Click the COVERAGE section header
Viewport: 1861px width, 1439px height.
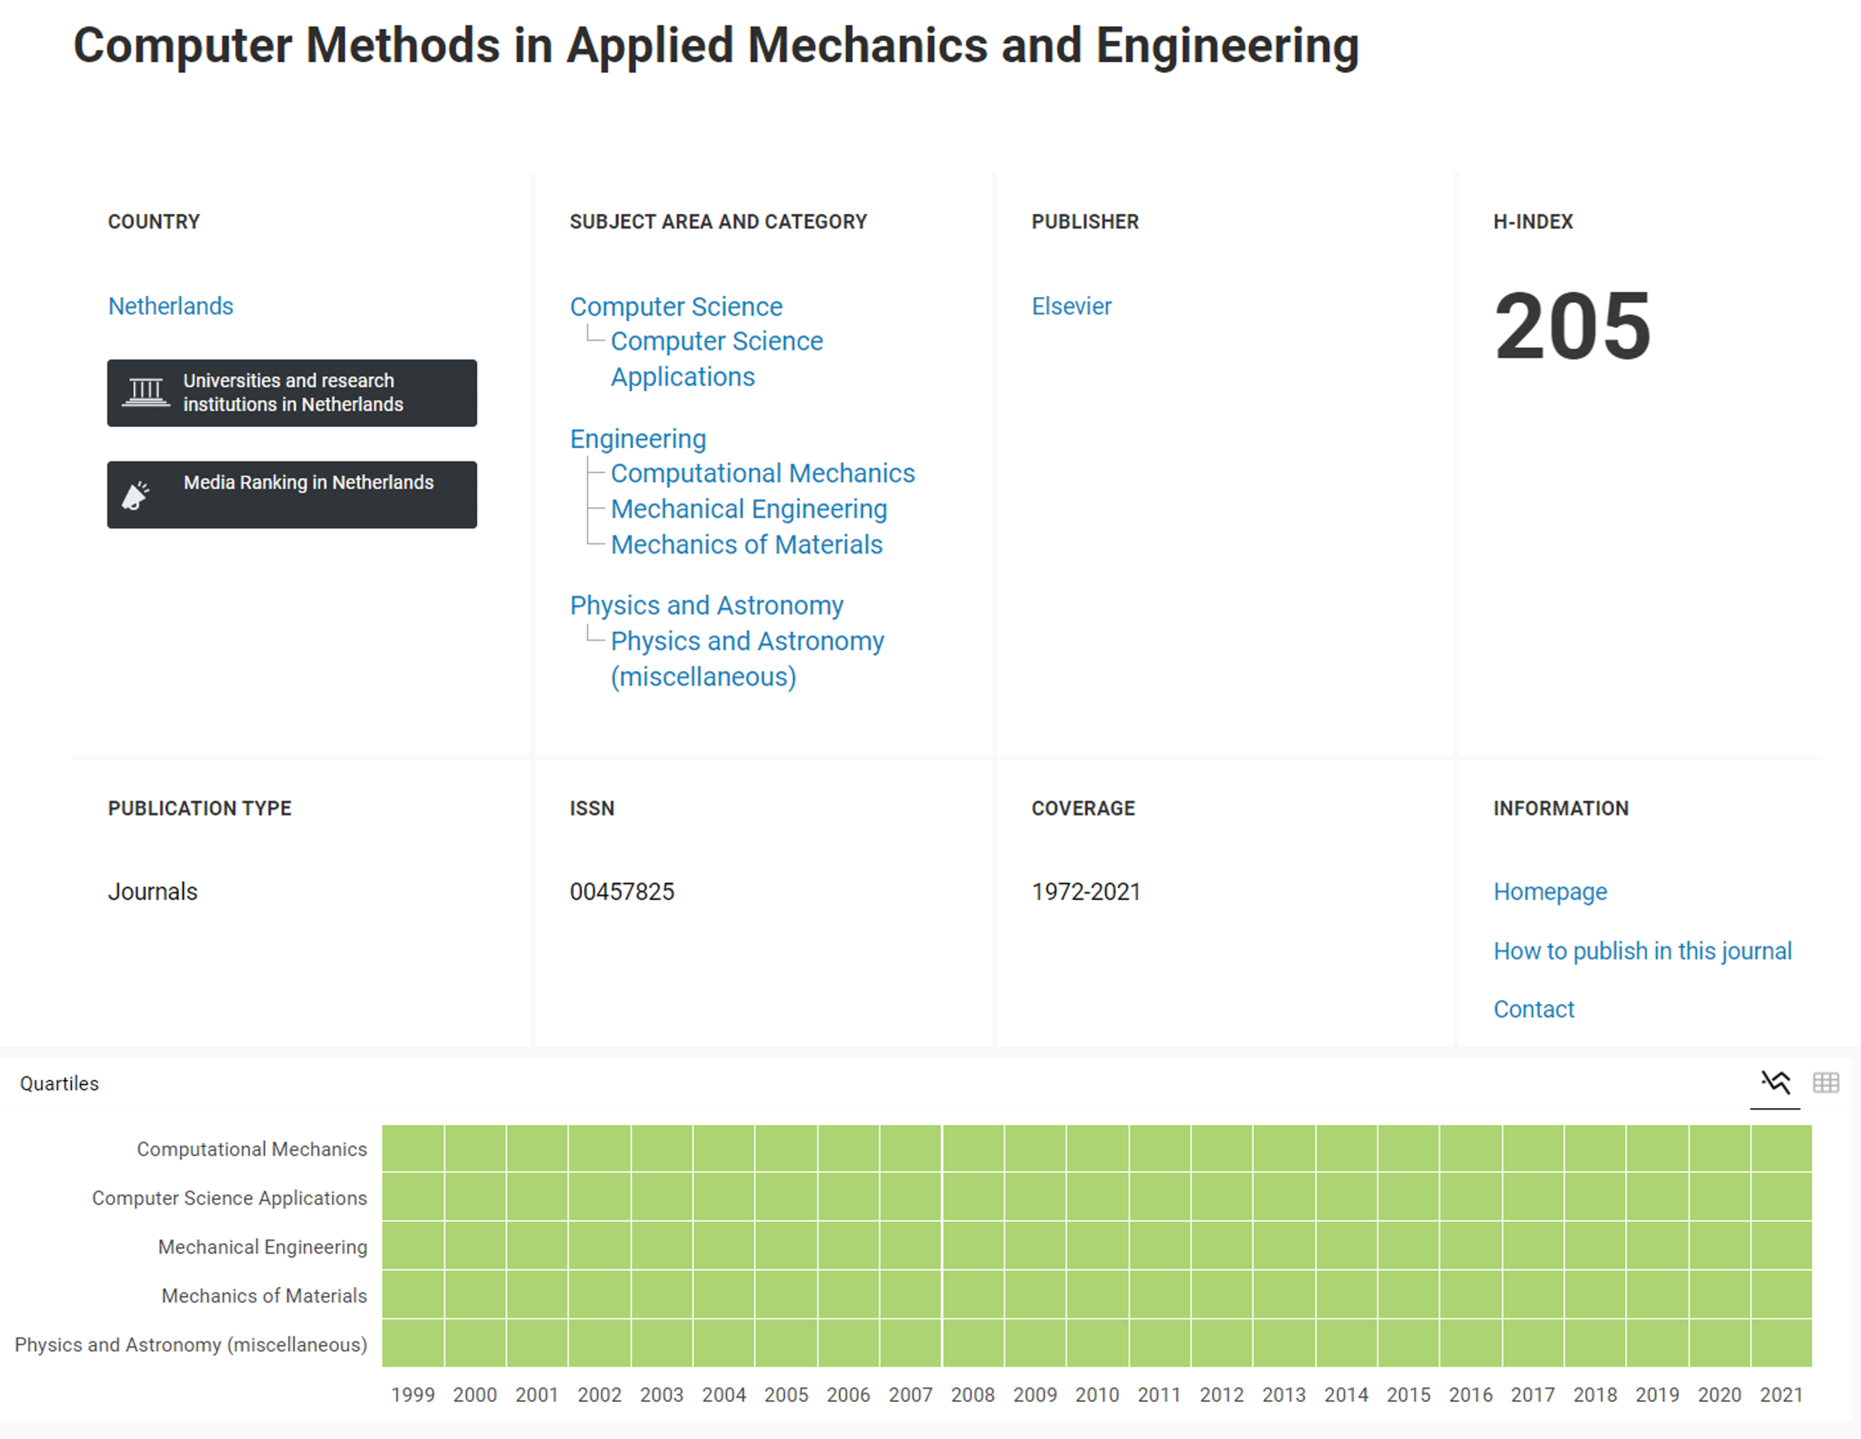[1083, 809]
